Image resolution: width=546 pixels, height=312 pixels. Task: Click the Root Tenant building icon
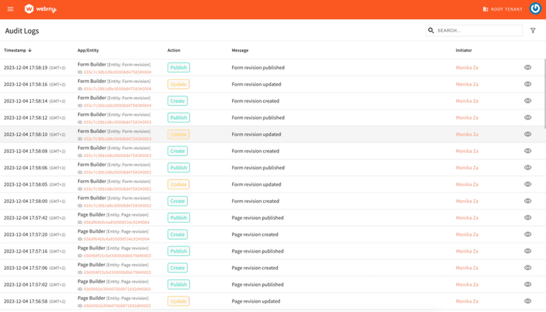coord(485,9)
